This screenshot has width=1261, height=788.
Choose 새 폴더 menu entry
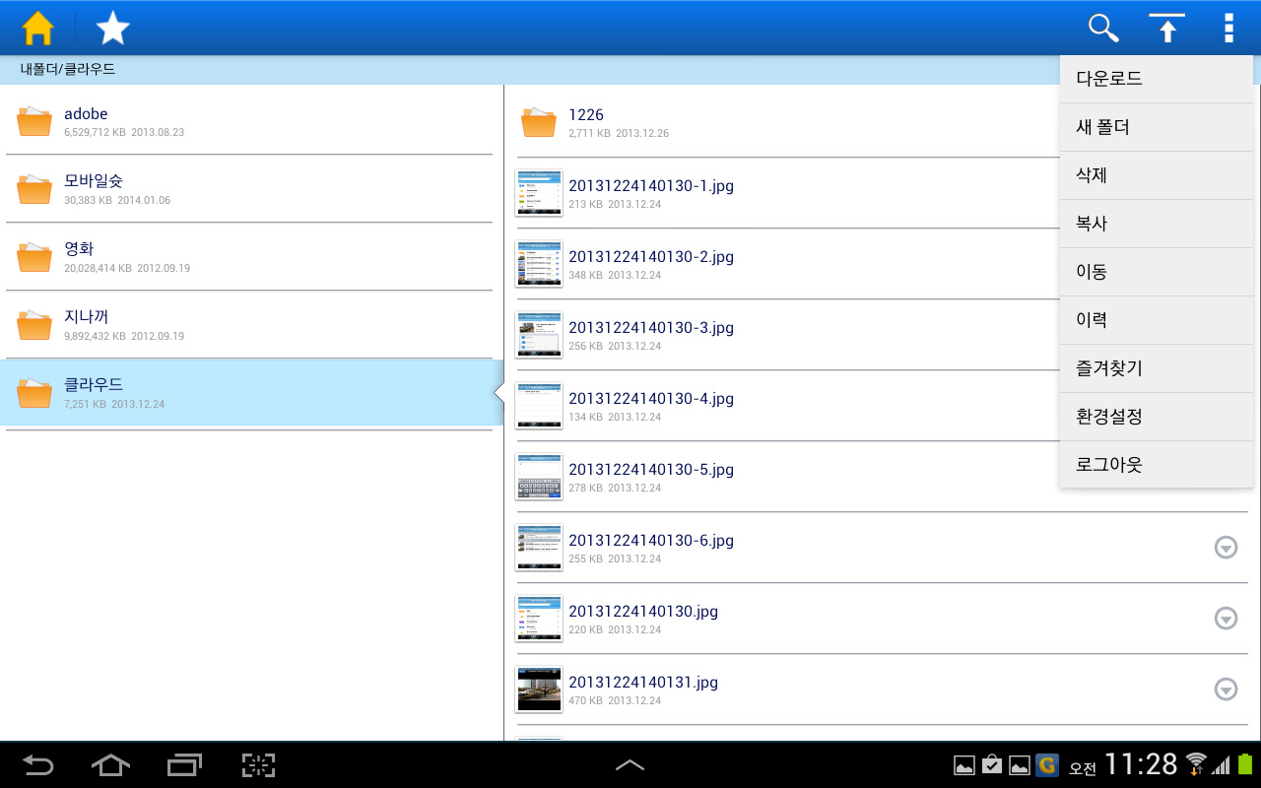tap(1156, 128)
